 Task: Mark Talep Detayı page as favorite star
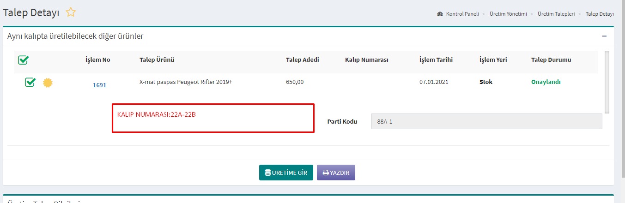pos(71,12)
